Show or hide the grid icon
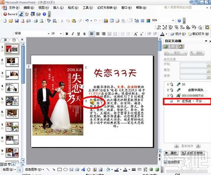Screen dimensions: 211x175 [142, 21]
